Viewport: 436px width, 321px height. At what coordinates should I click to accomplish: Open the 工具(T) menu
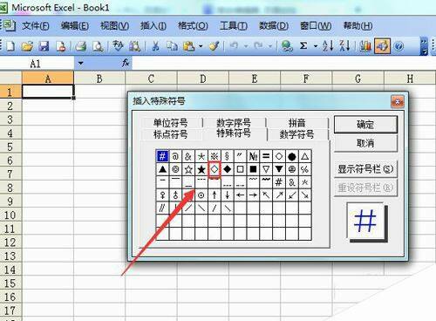[x=233, y=26]
